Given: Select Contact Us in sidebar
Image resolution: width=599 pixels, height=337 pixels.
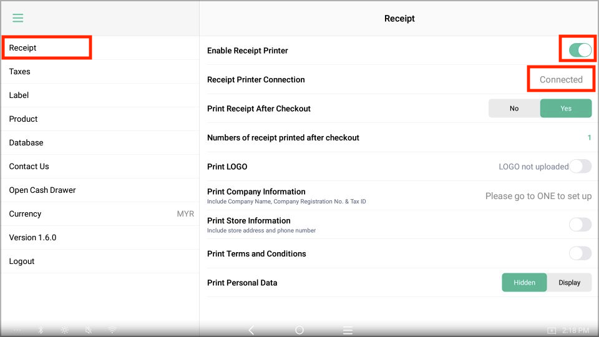Looking at the screenshot, I should point(100,166).
